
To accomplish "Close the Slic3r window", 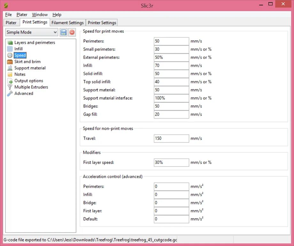I will tap(283, 4).
